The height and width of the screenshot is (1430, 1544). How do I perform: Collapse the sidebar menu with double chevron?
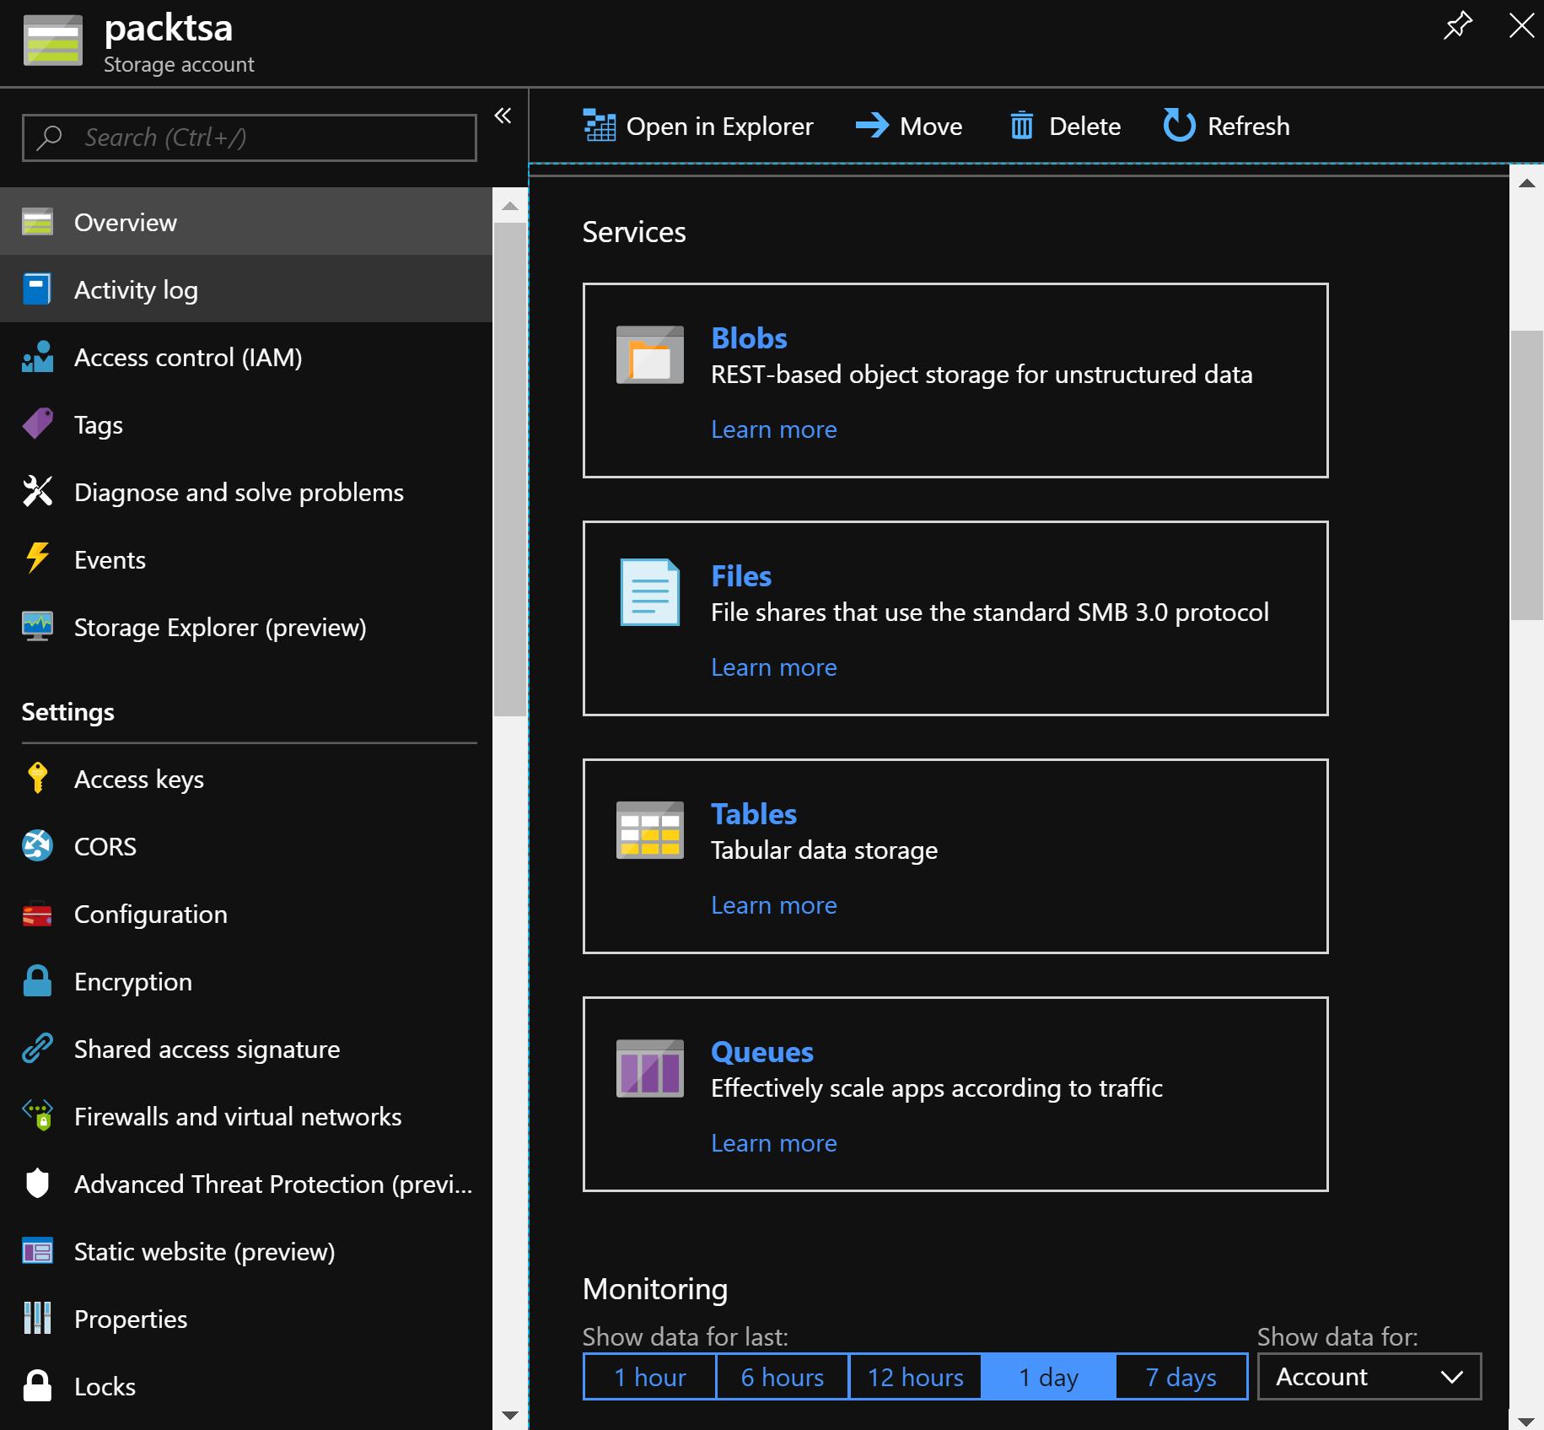point(503,116)
